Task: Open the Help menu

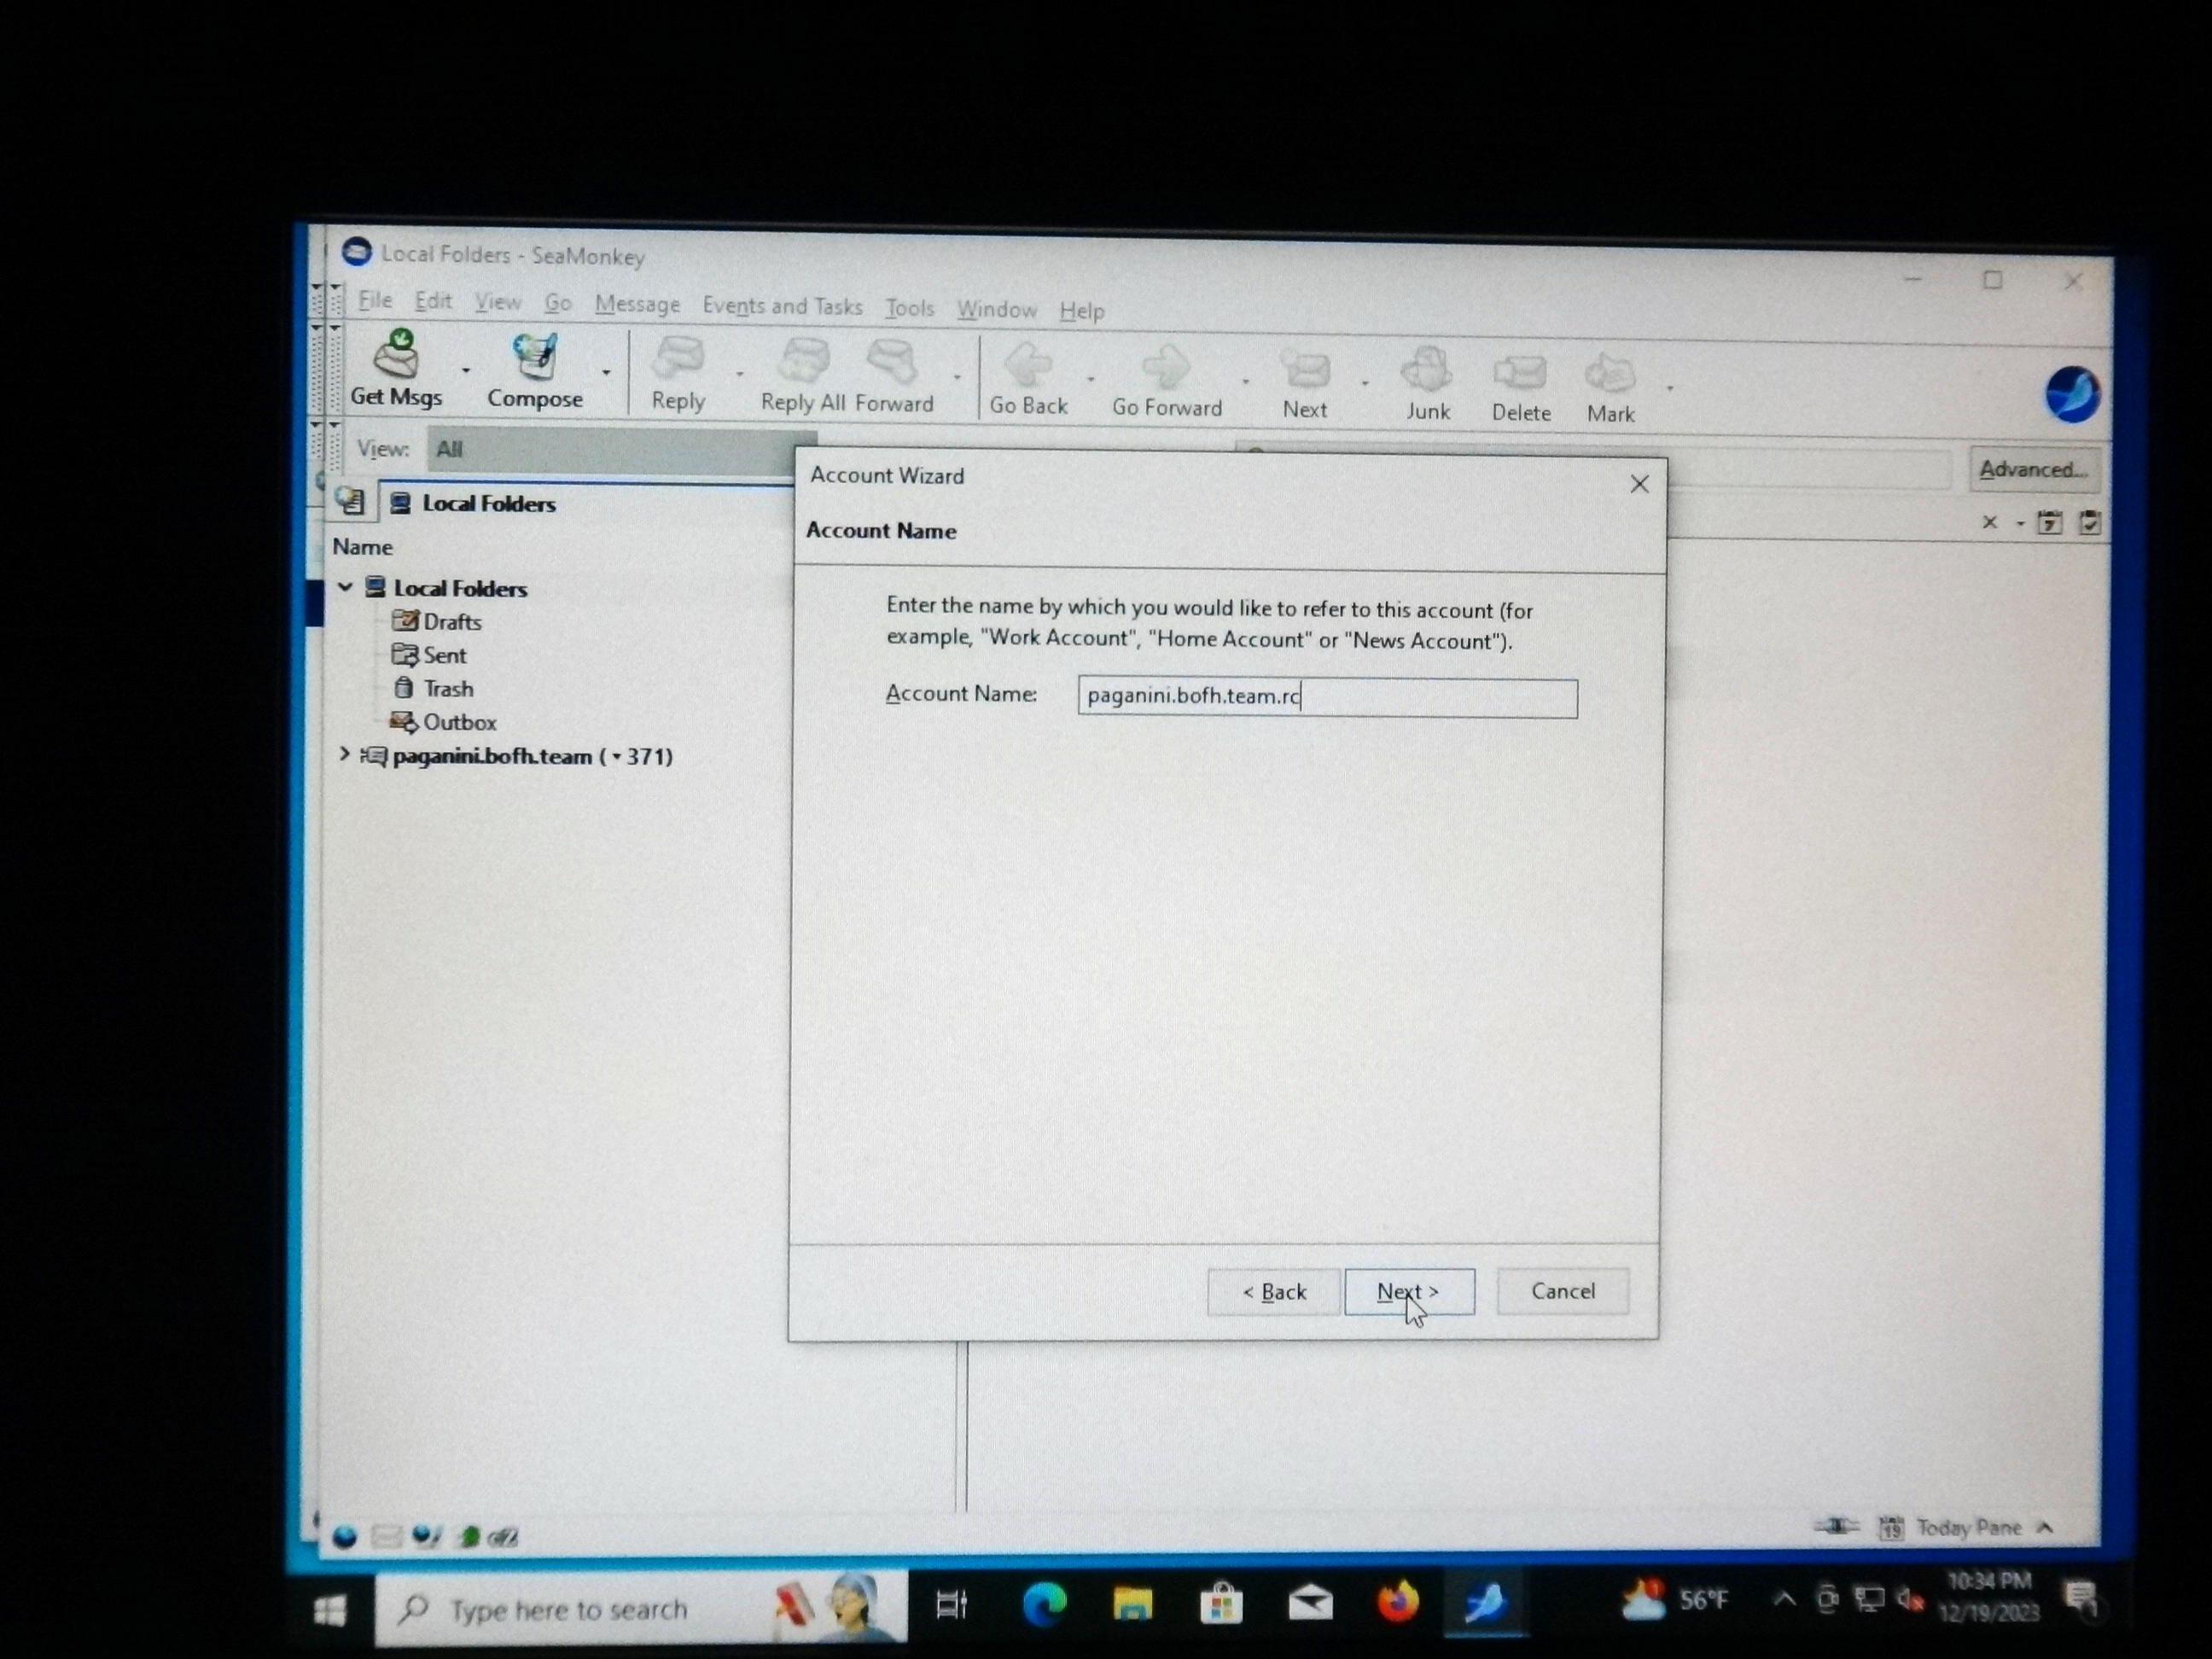Action: point(1081,311)
